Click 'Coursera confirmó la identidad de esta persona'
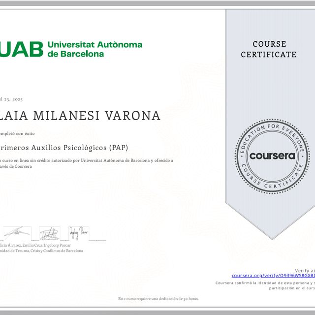 pos(262,283)
